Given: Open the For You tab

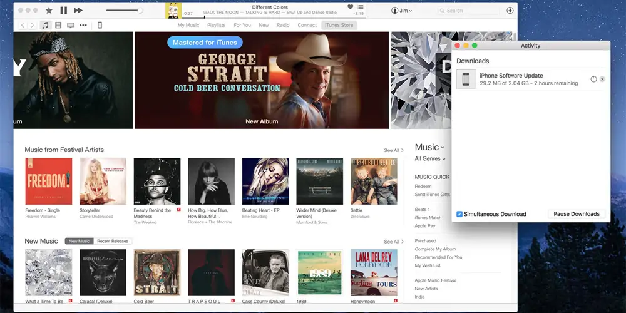Looking at the screenshot, I should pos(242,25).
